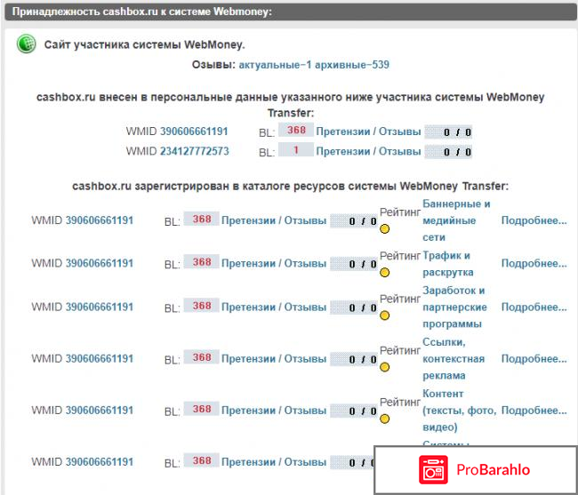Screen dimensions: 578x495
Task: Click the BL 368 badge in the Баннерные и медийные сети row
Action: [202, 219]
